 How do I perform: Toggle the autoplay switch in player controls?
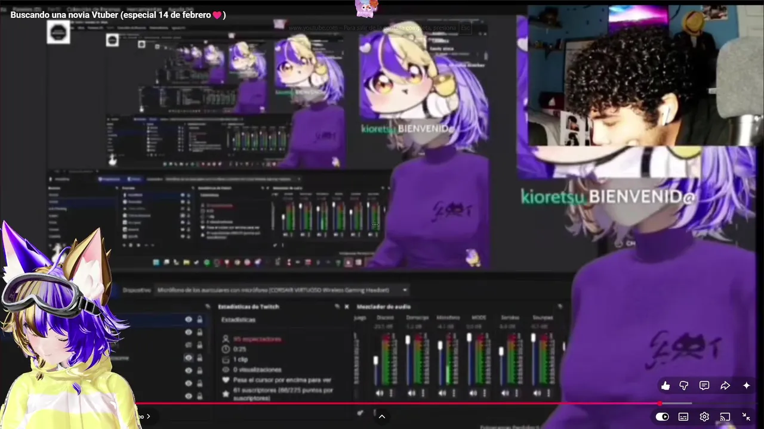[662, 417]
